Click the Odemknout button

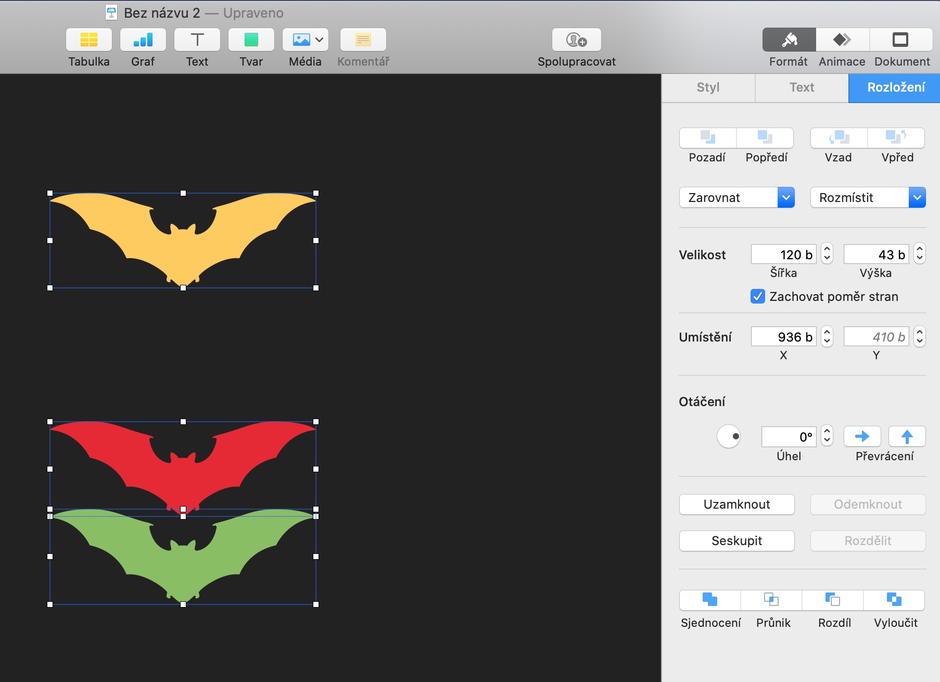tap(868, 504)
